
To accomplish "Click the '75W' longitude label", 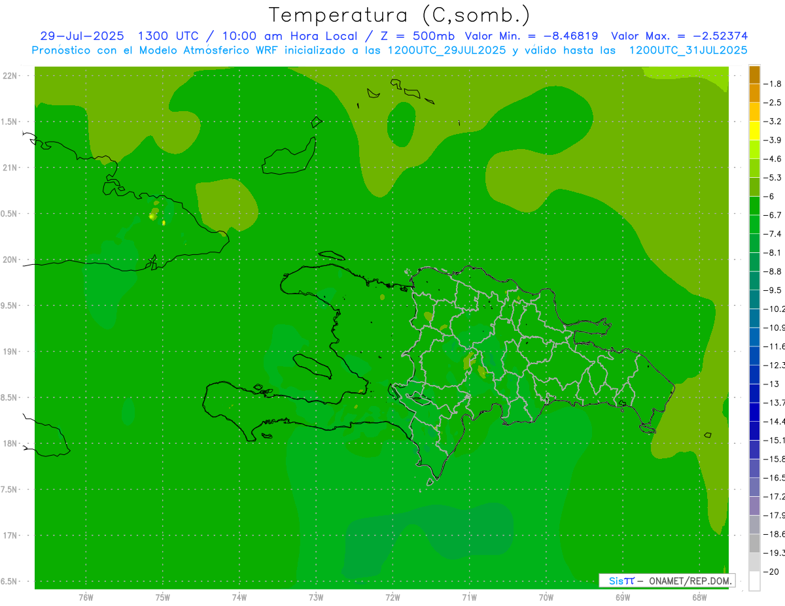I will pyautogui.click(x=163, y=597).
